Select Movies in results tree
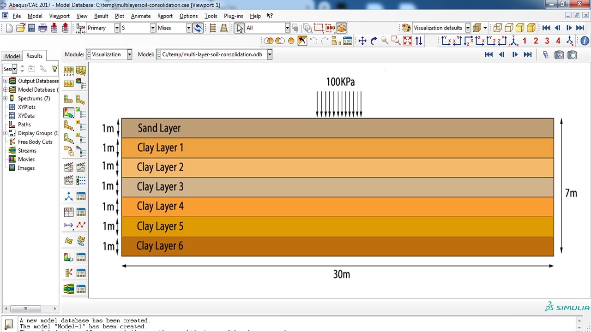Viewport: 591px width, 332px height. [x=26, y=160]
